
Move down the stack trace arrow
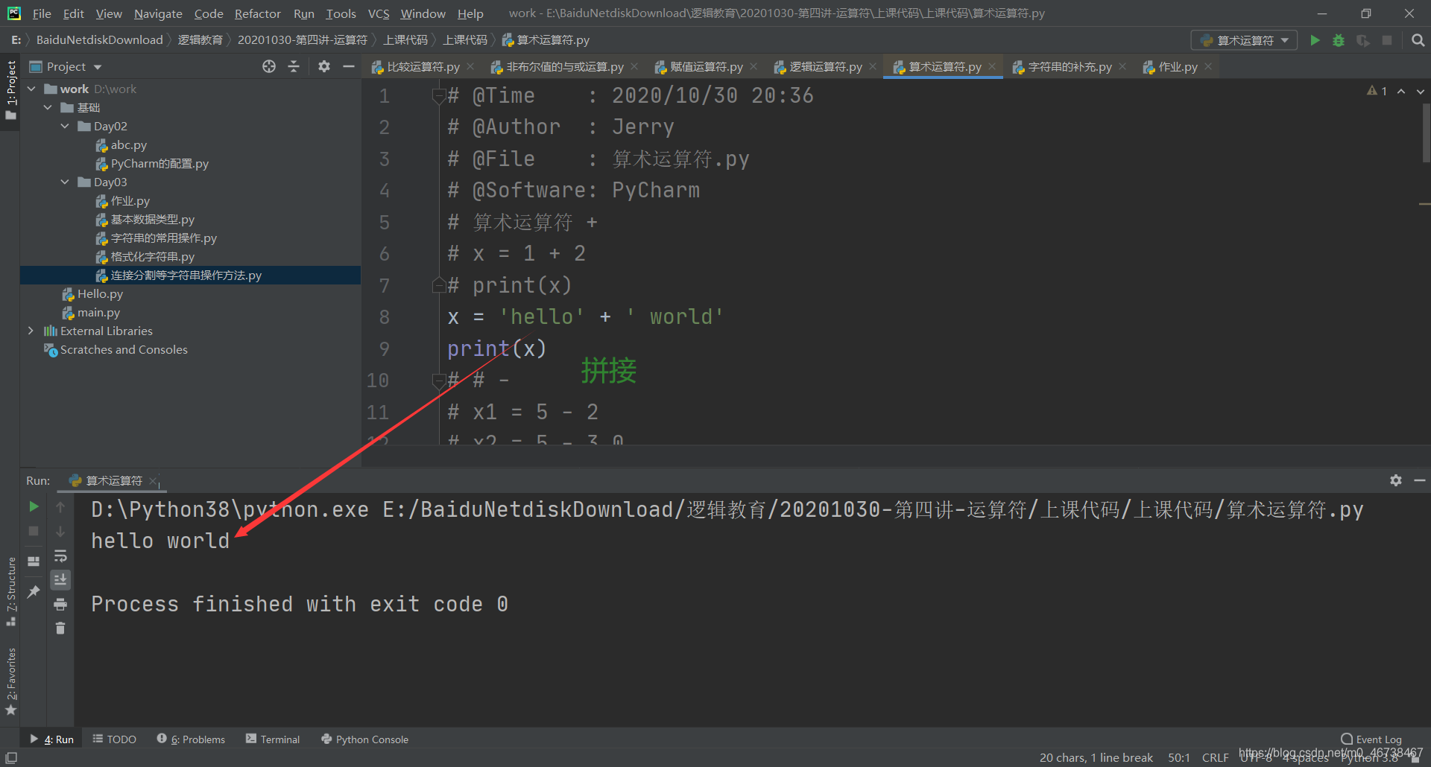[60, 531]
